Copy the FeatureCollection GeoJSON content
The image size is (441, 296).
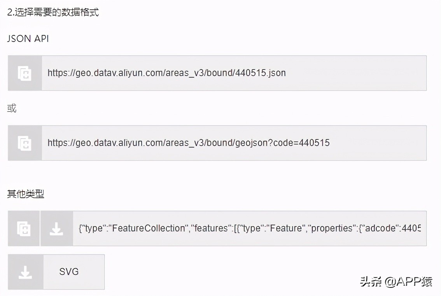tap(24, 228)
